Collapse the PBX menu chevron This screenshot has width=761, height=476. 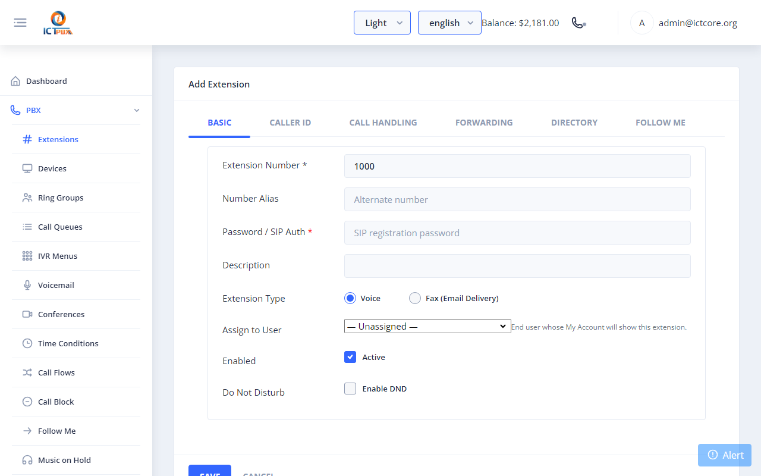137,111
